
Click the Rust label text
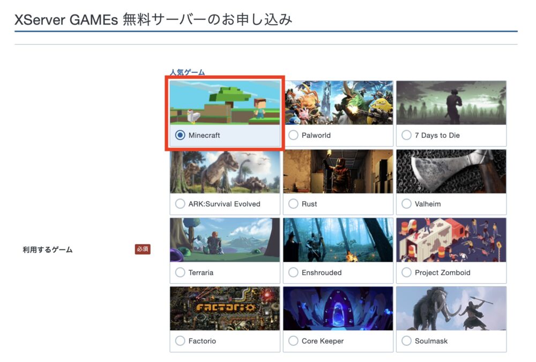[x=309, y=204]
